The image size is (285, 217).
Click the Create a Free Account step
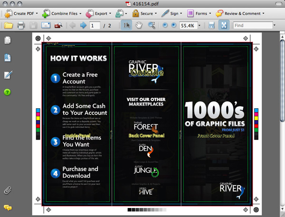[x=80, y=78]
